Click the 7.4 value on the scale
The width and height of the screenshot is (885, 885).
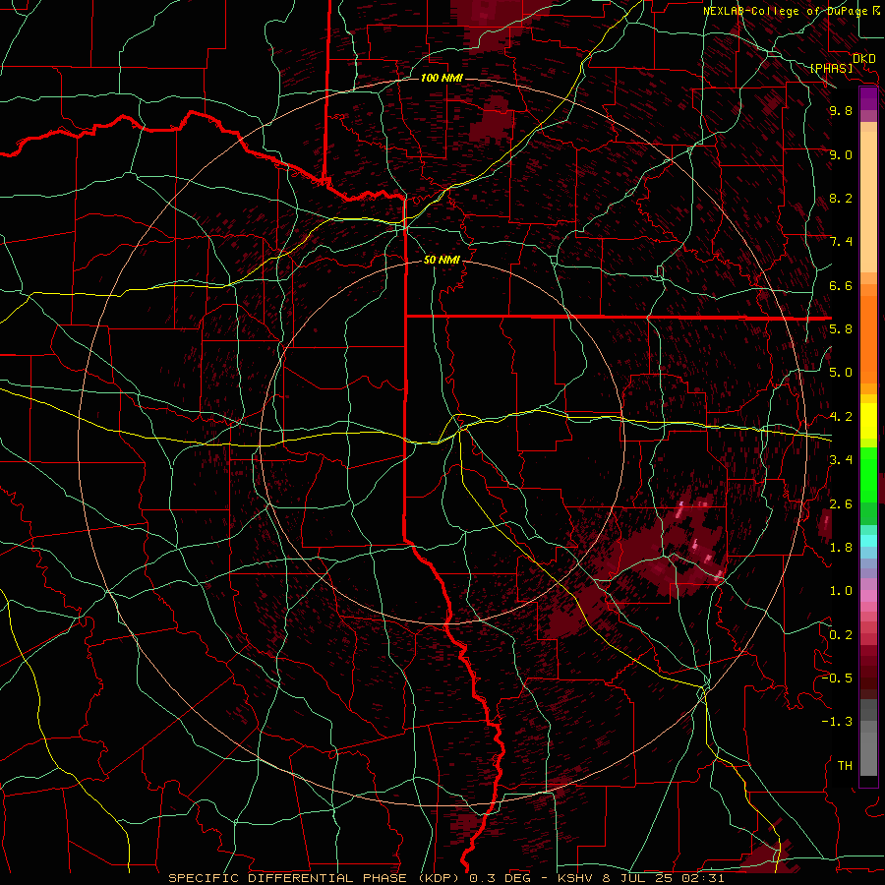coord(841,242)
